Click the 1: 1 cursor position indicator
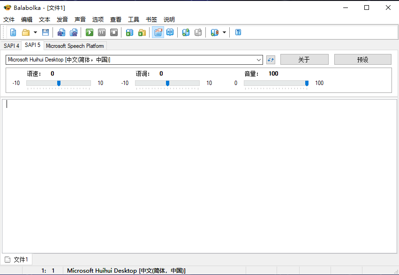The height and width of the screenshot is (275, 399). coord(48,270)
